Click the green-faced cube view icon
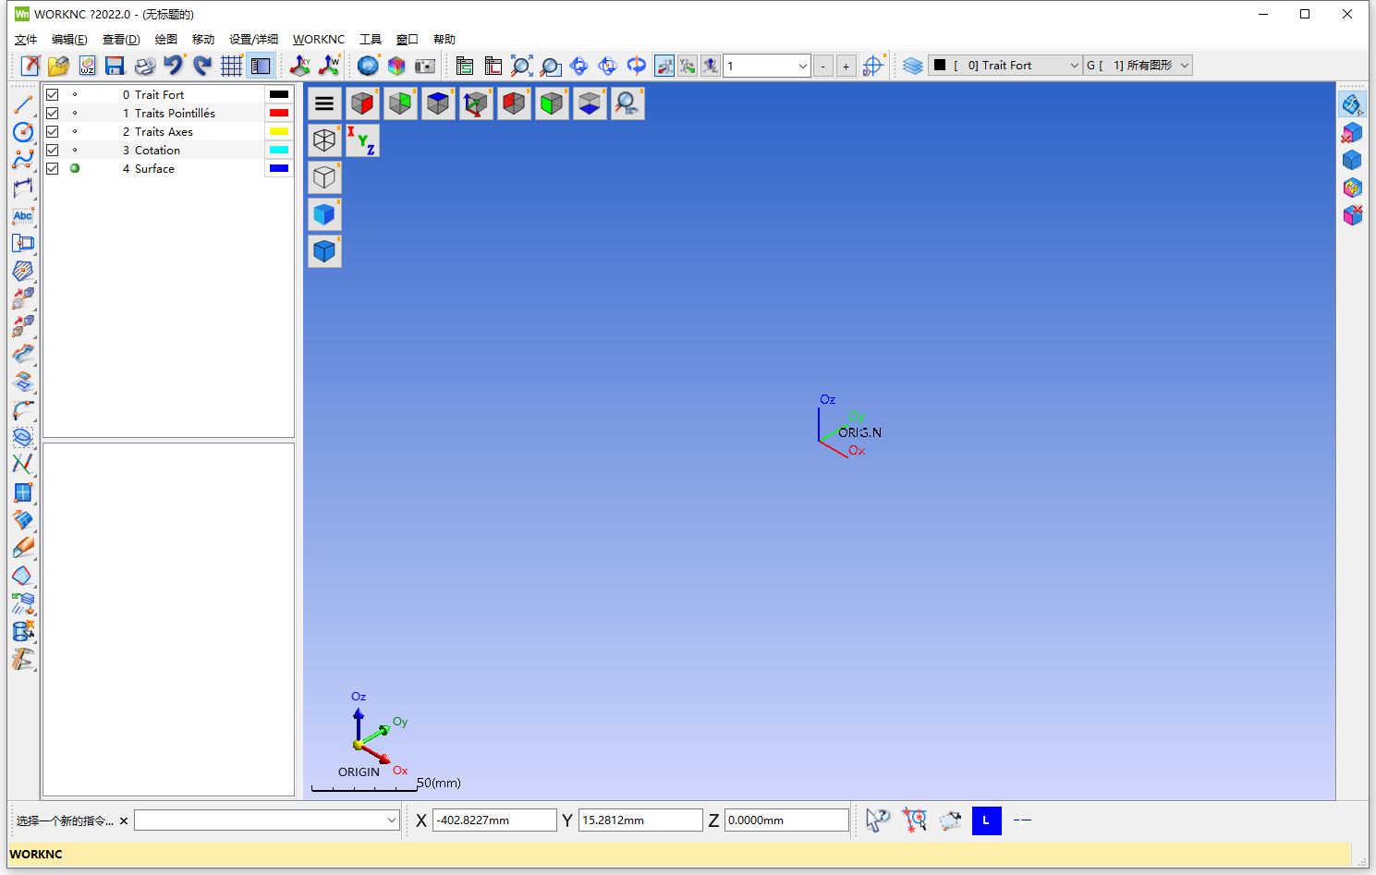Image resolution: width=1376 pixels, height=875 pixels. [552, 103]
